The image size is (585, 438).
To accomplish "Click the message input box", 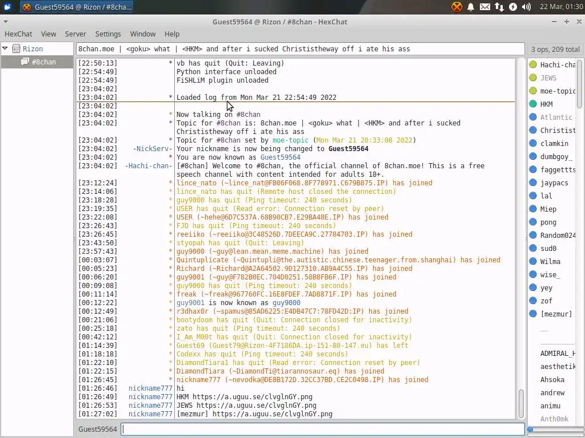I will [323, 429].
